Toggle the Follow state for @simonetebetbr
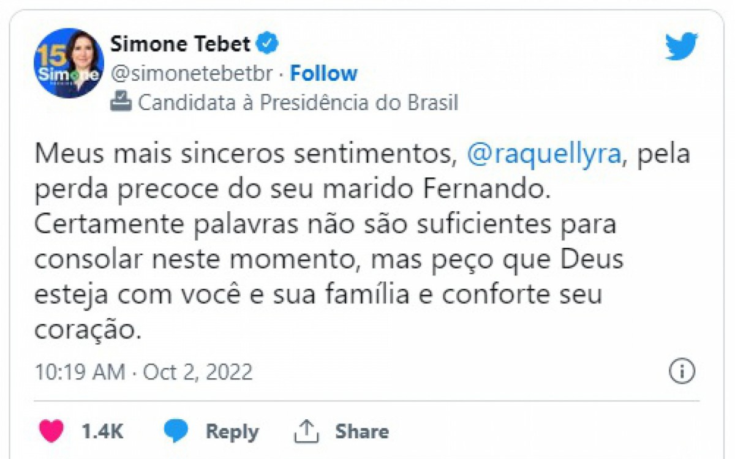The image size is (735, 459). pyautogui.click(x=324, y=73)
